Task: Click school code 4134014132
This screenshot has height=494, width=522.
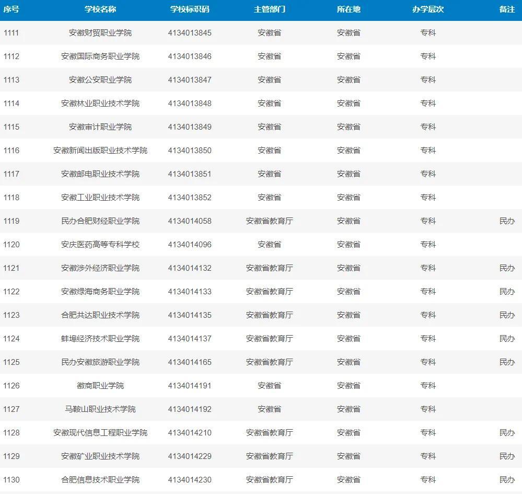Action: 190,268
